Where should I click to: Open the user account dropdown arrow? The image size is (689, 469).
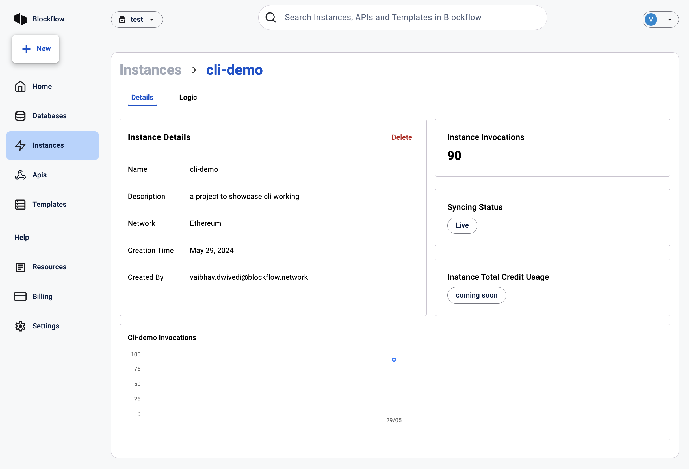tap(670, 20)
